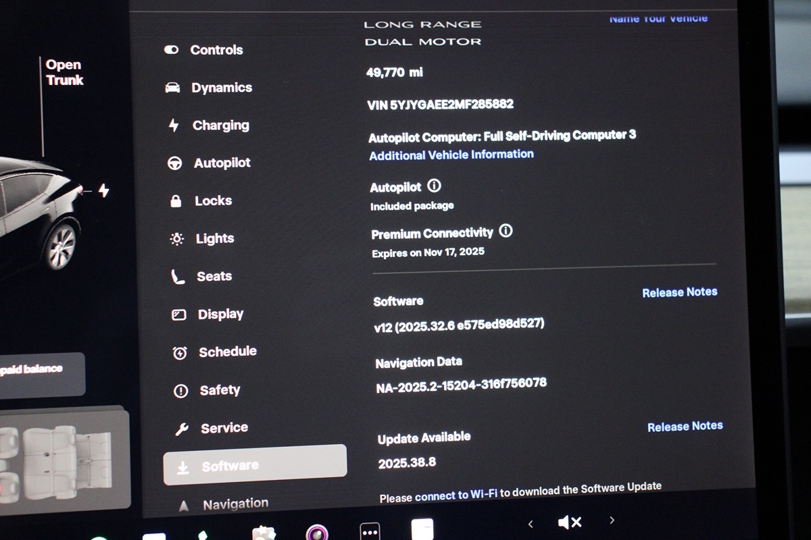
Task: Tap the Lights sun icon
Action: pyautogui.click(x=177, y=239)
